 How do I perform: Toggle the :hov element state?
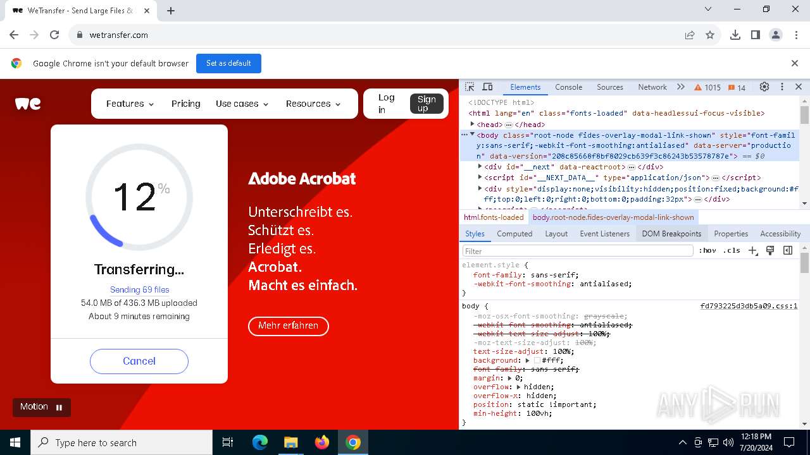[707, 251]
